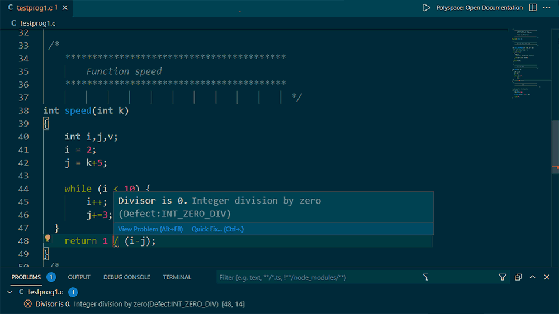Image resolution: width=559 pixels, height=314 pixels.
Task: Click the Collapse All icon in Problems panel
Action: pyautogui.click(x=518, y=277)
